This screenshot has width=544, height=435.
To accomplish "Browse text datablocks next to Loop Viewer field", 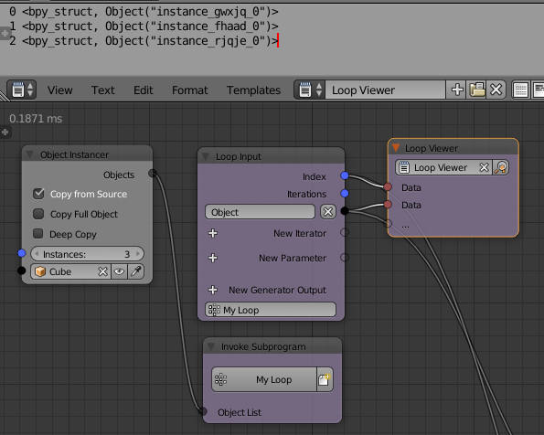I will (309, 90).
